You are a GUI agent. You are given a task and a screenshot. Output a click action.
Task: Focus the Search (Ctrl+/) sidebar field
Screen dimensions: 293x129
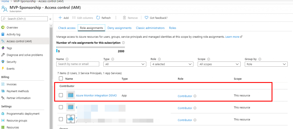pos(25,19)
